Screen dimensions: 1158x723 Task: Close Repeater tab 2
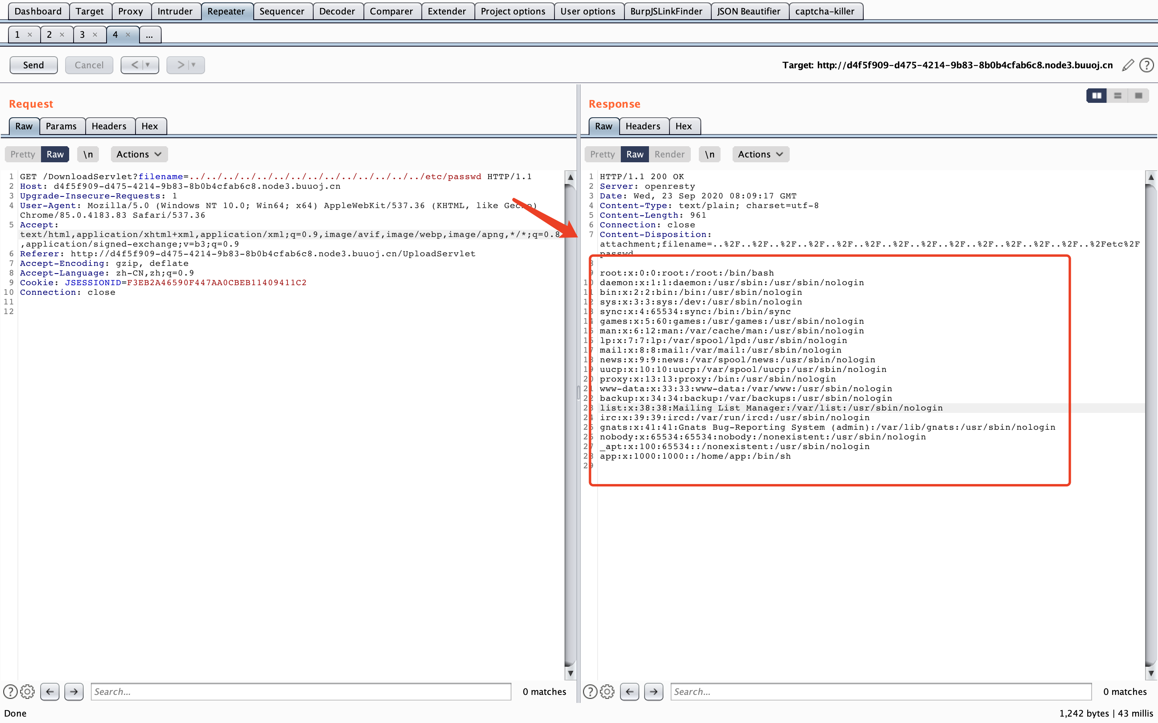(62, 35)
